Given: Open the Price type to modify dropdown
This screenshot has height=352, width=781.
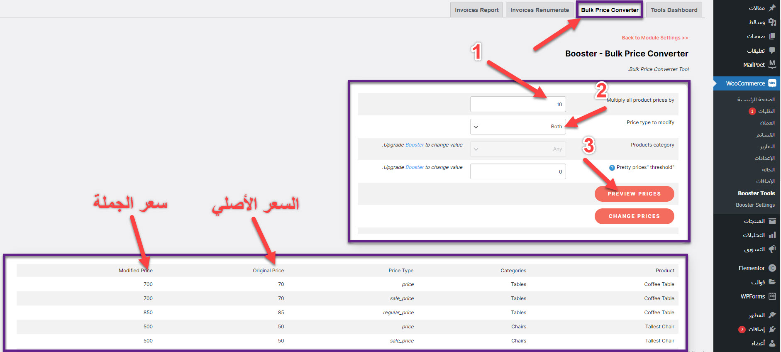Looking at the screenshot, I should point(517,127).
